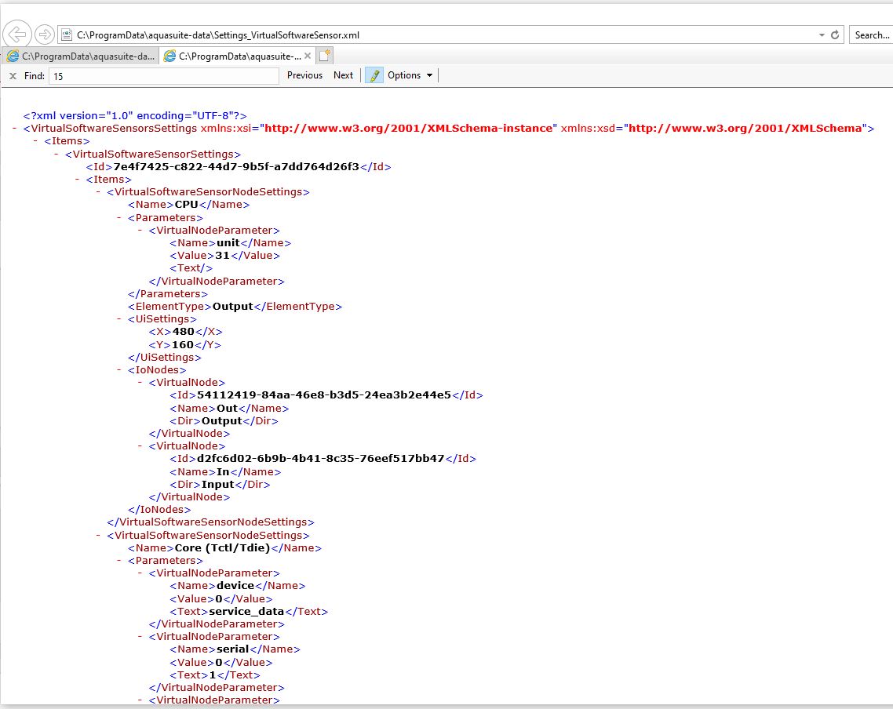Collapse the CPU node's Parameters element
893x709 pixels.
pos(120,218)
